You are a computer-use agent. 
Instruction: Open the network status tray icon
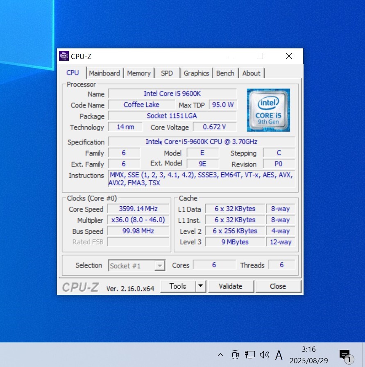point(250,355)
